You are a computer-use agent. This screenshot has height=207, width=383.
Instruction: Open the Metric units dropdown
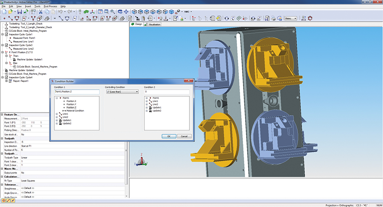[x=291, y=18]
